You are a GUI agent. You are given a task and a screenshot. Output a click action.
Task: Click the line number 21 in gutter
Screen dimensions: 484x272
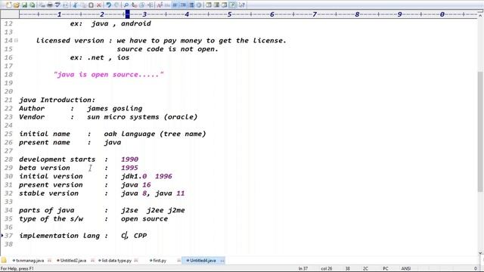point(8,100)
